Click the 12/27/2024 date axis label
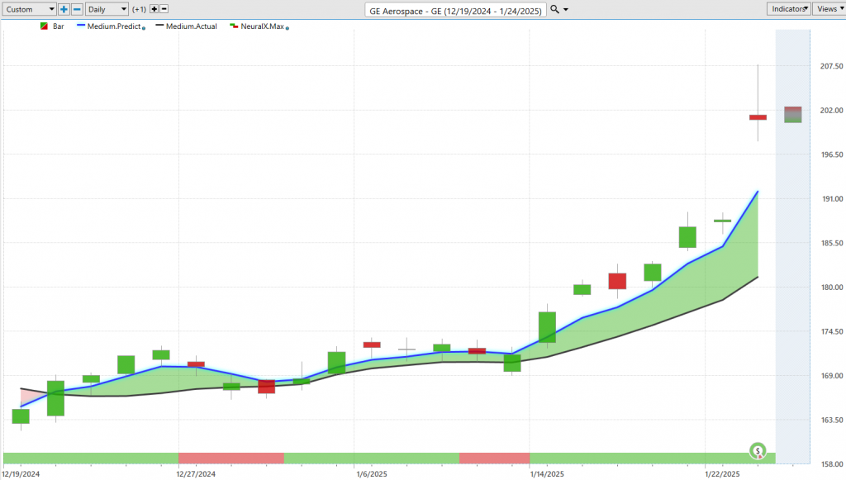This screenshot has height=480, width=846. click(196, 474)
